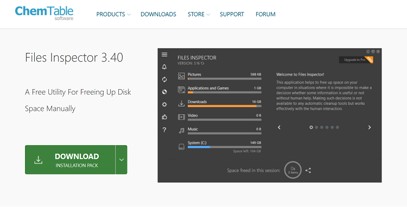Expand download options arrow beside Download button
Viewport: 407px width, 207px height.
pos(122,160)
